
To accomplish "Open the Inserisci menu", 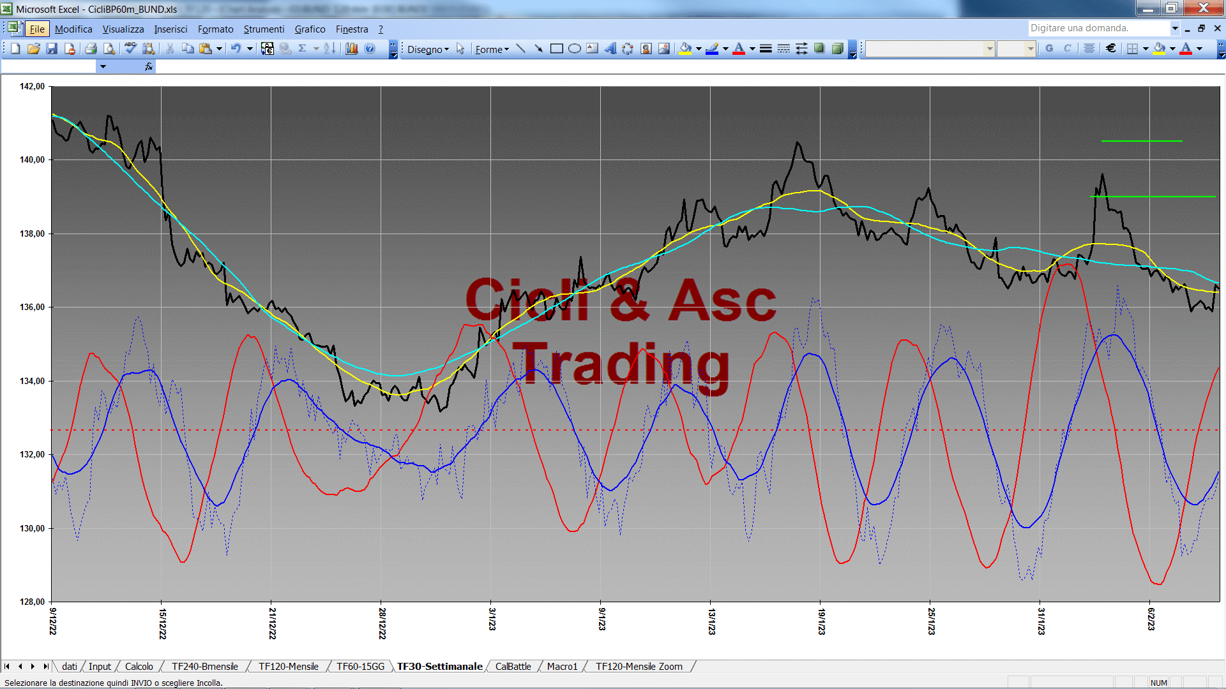I will [x=170, y=29].
